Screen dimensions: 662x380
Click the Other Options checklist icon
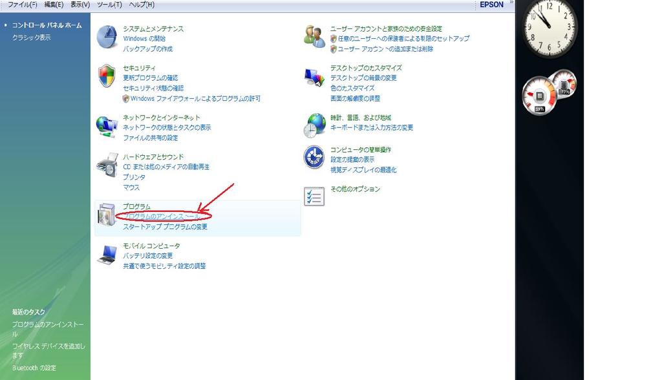(x=314, y=196)
